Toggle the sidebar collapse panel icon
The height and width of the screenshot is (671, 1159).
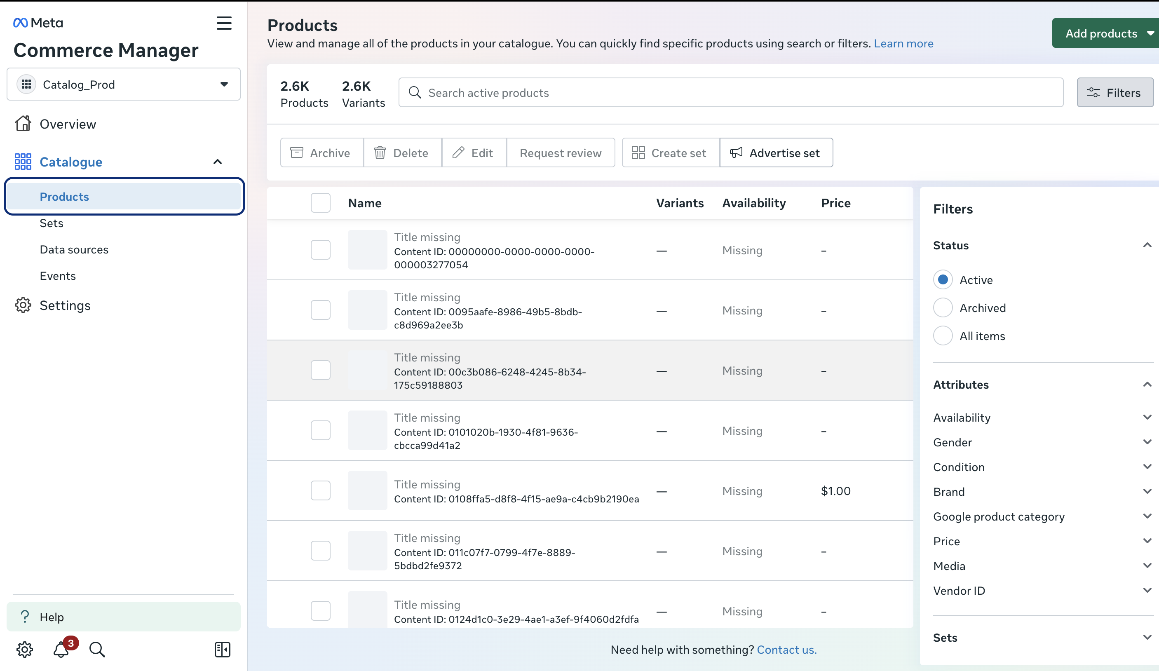222,650
